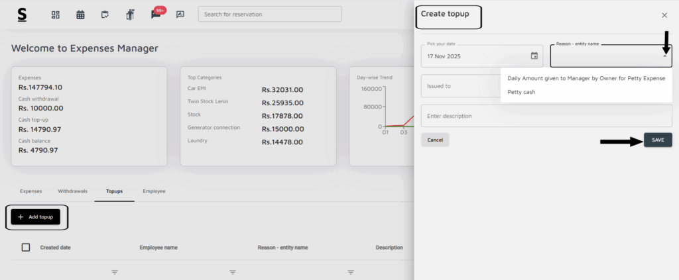Select Daily Amount given to Manager option

586,77
